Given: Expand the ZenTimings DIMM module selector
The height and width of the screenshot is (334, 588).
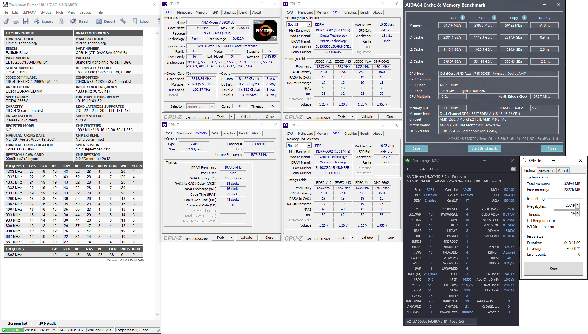Looking at the screenshot, I should click(x=474, y=321).
